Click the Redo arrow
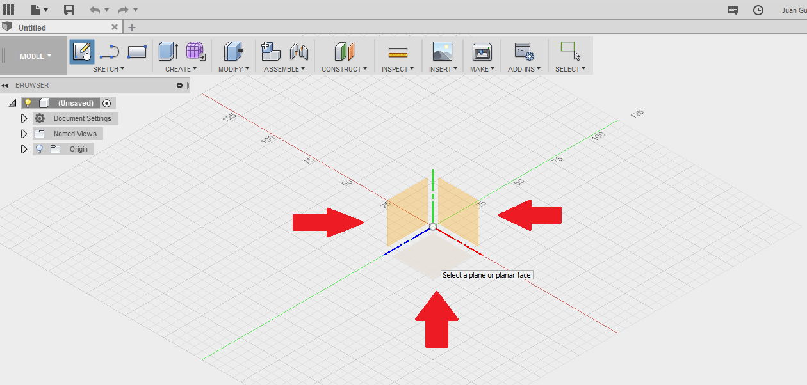The image size is (807, 385). click(124, 10)
